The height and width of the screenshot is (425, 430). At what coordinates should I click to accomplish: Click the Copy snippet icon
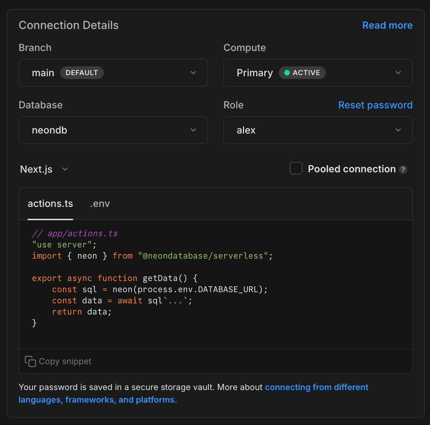pyautogui.click(x=30, y=361)
